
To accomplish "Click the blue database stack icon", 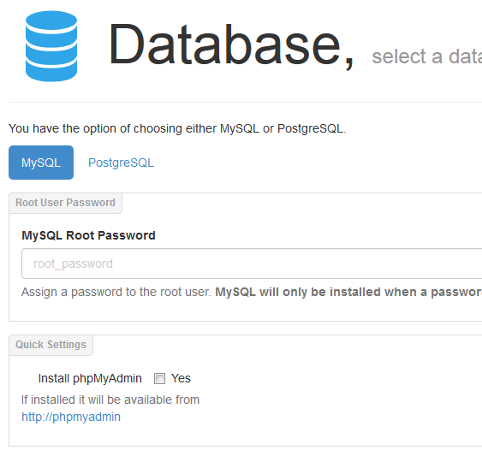I will tap(51, 46).
